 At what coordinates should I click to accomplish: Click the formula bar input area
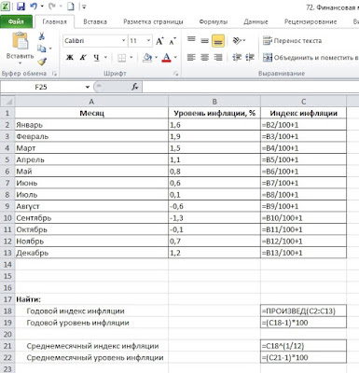pos(251,87)
